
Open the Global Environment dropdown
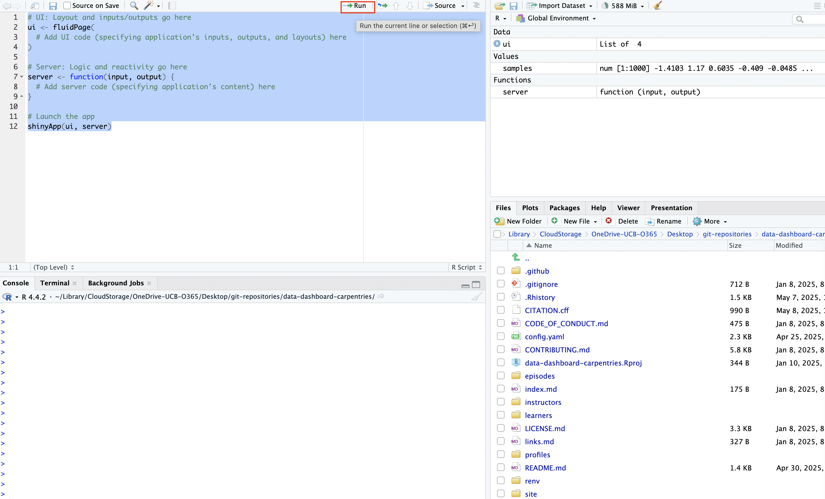click(x=556, y=18)
